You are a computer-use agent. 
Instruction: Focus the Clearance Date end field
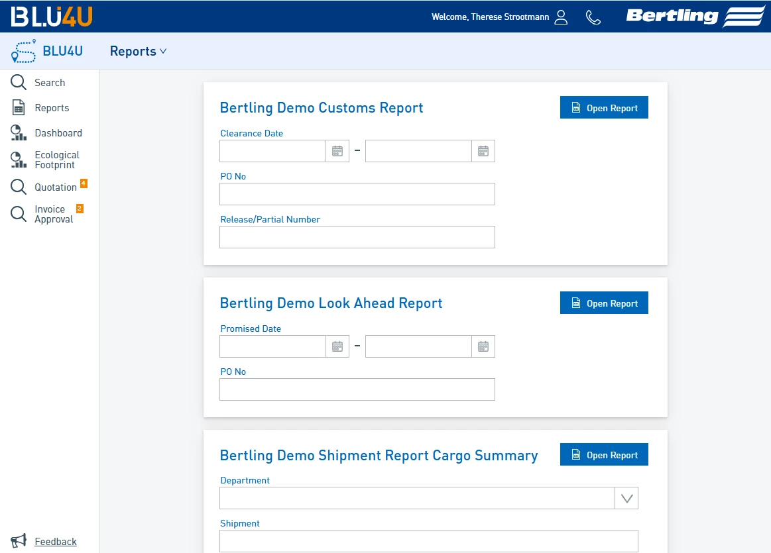point(419,151)
